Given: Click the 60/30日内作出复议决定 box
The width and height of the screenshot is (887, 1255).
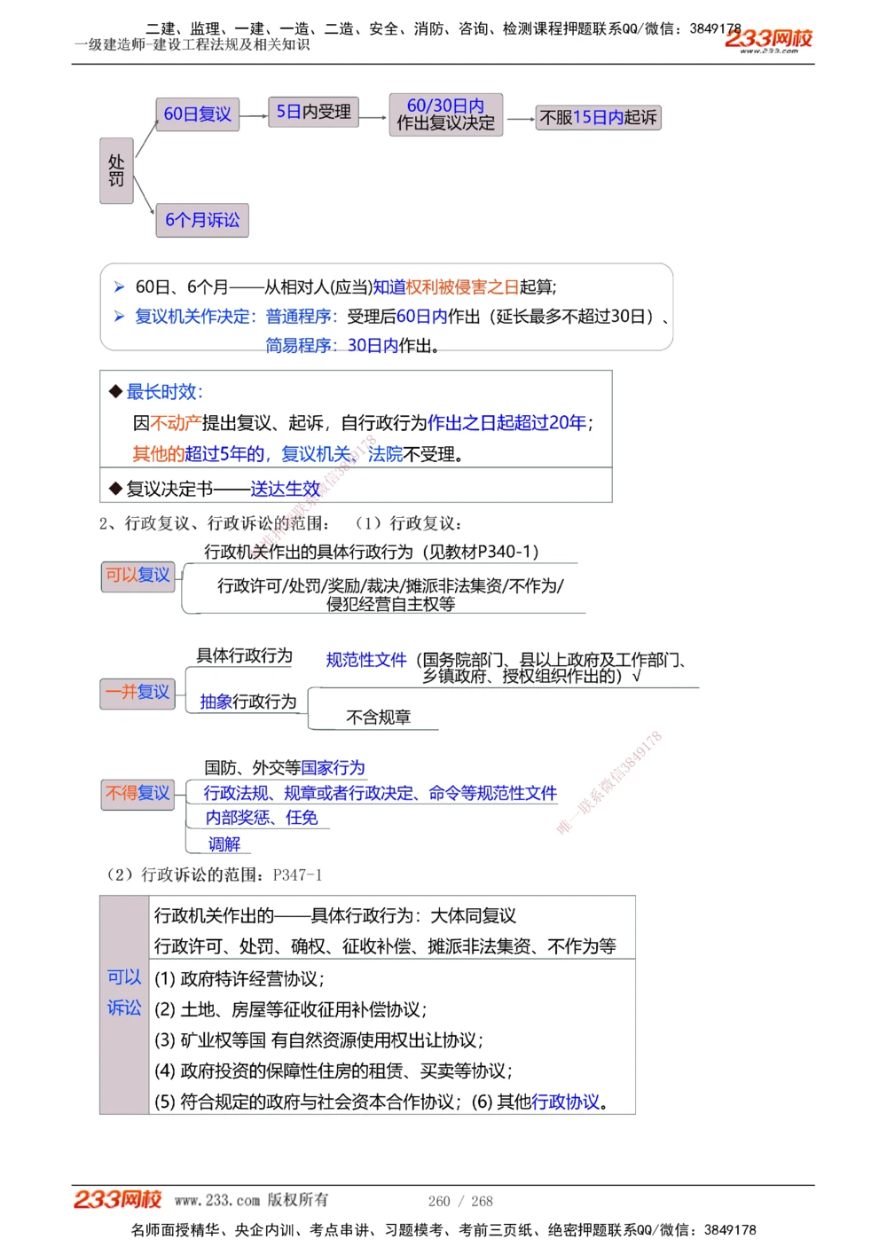Looking at the screenshot, I should pos(445,114).
